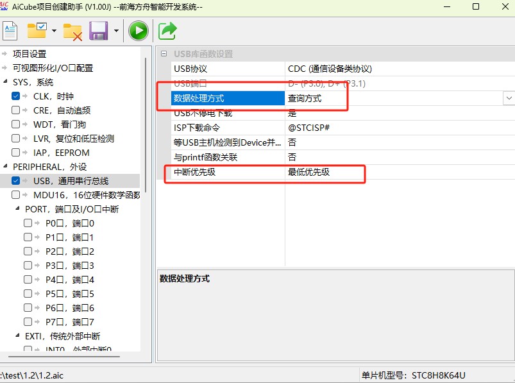Collapse the USB库函数设置 property group

pyautogui.click(x=164, y=53)
